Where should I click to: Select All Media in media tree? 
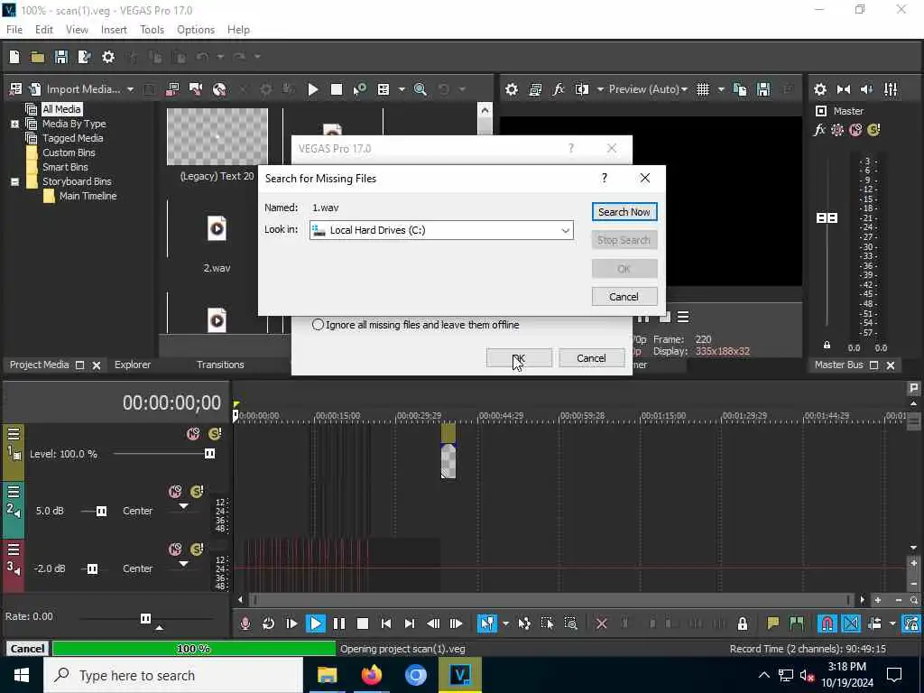coord(61,109)
